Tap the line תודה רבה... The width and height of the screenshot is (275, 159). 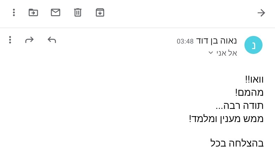point(240,105)
